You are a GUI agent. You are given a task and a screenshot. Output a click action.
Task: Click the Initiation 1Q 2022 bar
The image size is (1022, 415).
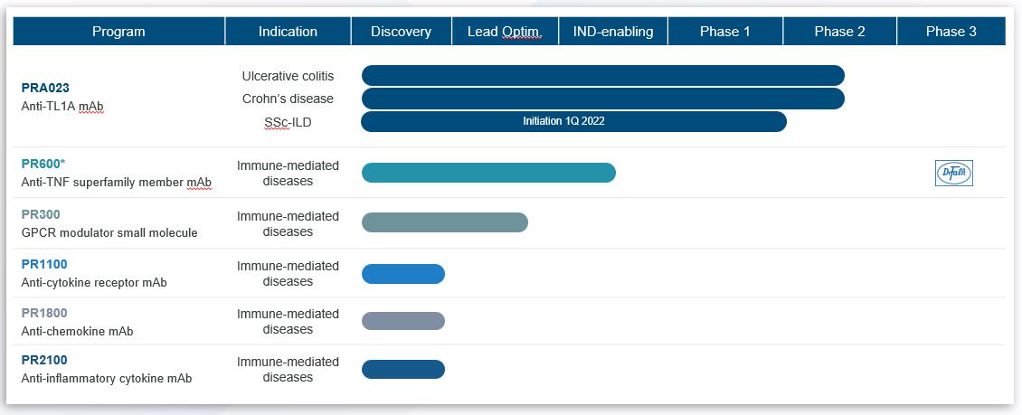click(x=573, y=121)
